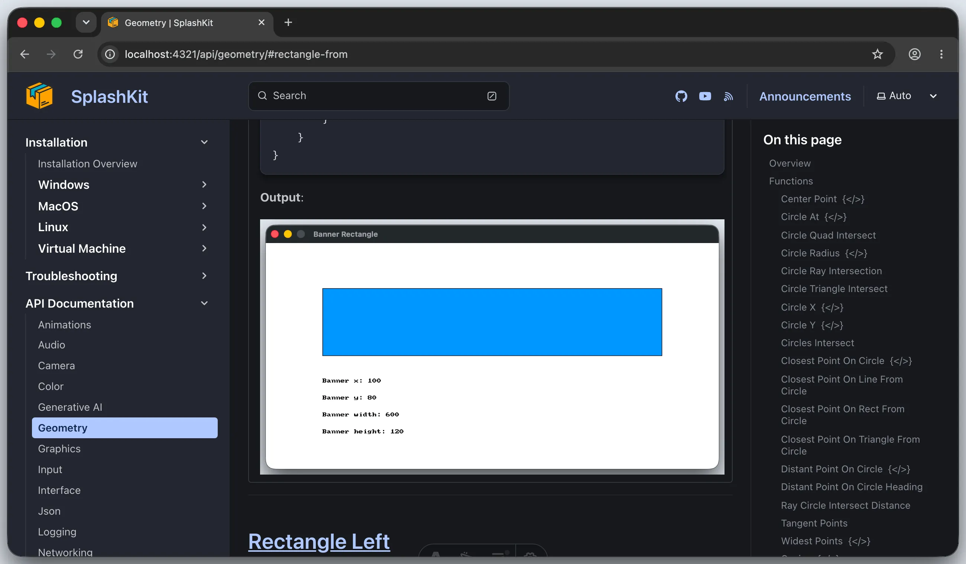The width and height of the screenshot is (966, 564).
Task: Click the Search input field
Action: tap(379, 96)
